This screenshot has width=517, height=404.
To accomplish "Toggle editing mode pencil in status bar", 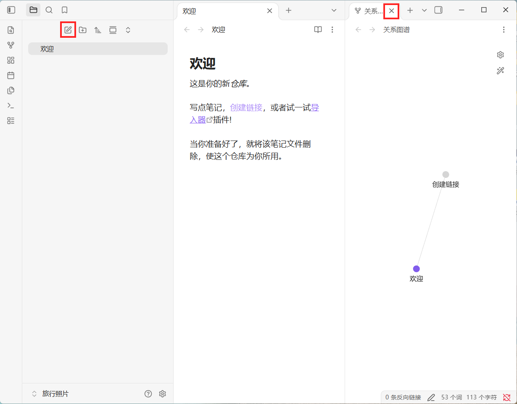I will (x=431, y=397).
